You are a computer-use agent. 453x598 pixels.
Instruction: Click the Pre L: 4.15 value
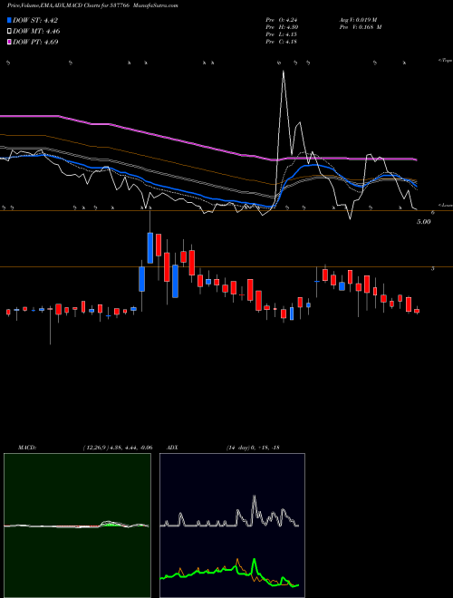point(282,34)
